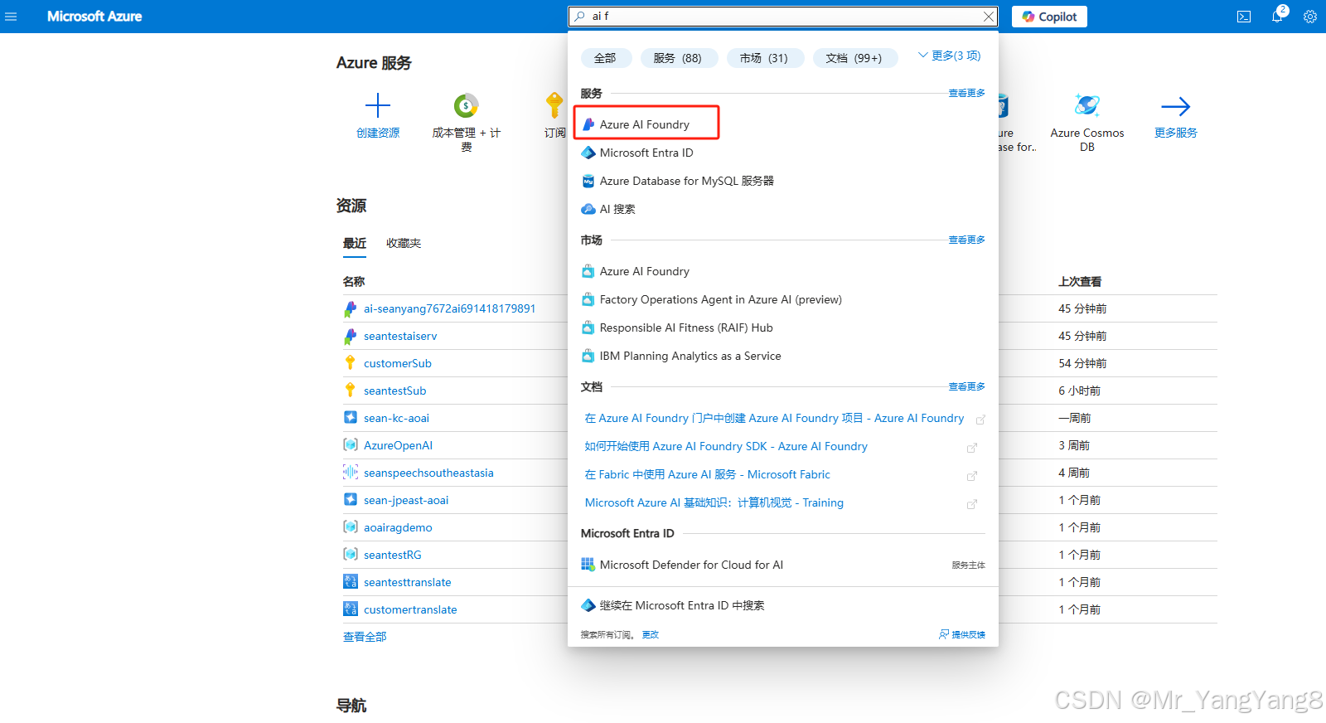Open resource seanspeechsoutheastasia
This screenshot has width=1326, height=723.
pyautogui.click(x=428, y=473)
